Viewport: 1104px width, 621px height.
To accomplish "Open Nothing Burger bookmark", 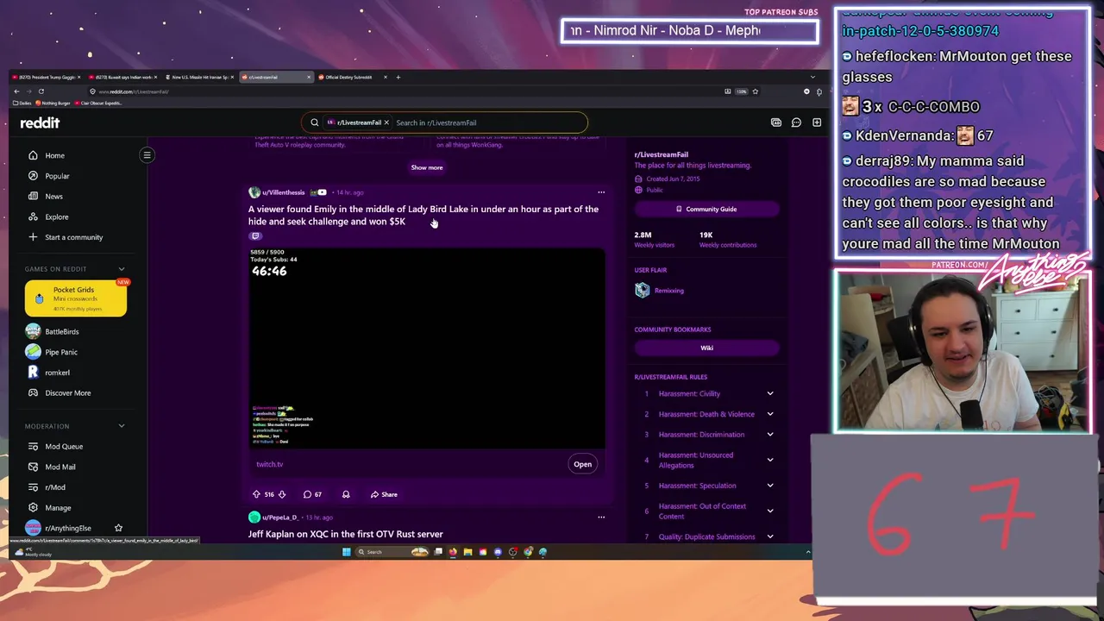I will click(x=55, y=103).
